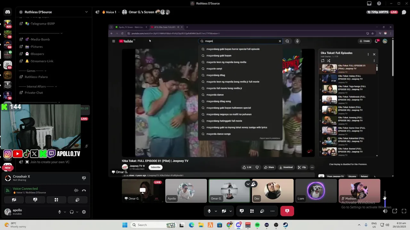The width and height of the screenshot is (410, 230).
Task: Click stream volume speaker icon
Action: coord(385,211)
